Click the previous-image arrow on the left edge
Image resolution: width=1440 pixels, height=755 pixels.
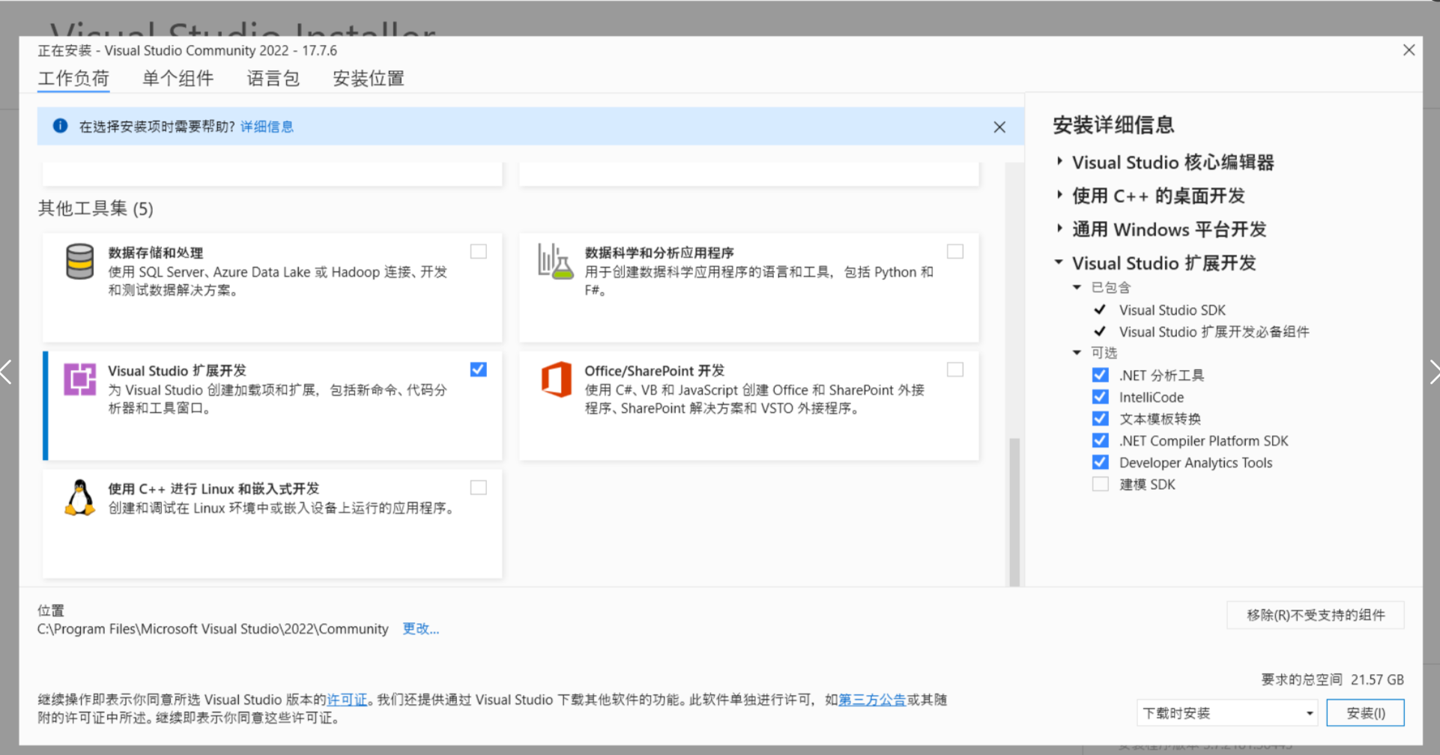pyautogui.click(x=7, y=372)
